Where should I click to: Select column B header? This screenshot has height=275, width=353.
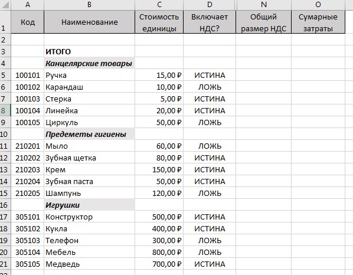(x=89, y=5)
